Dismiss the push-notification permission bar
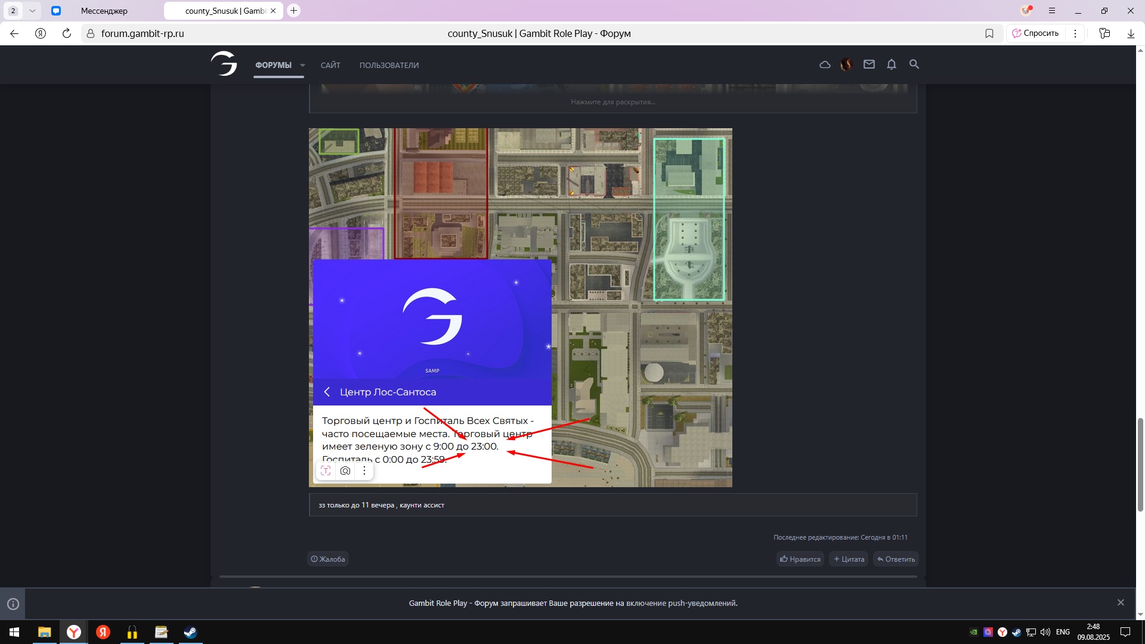This screenshot has width=1145, height=644. 1121,603
